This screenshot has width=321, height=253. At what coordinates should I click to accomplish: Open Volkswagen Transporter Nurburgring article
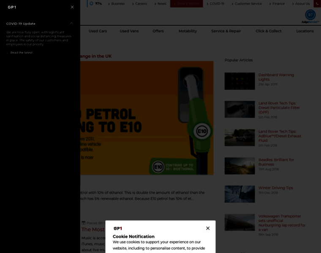point(282,223)
